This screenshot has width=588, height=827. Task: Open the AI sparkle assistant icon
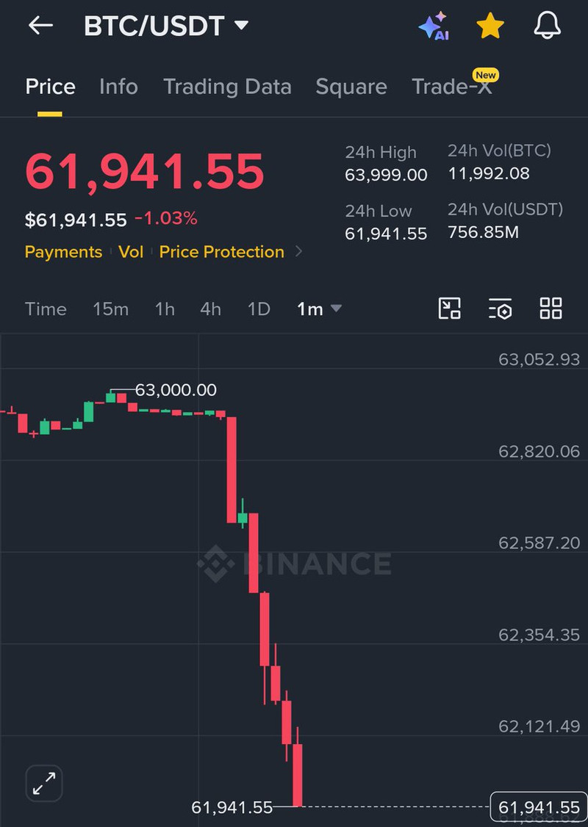(x=434, y=26)
